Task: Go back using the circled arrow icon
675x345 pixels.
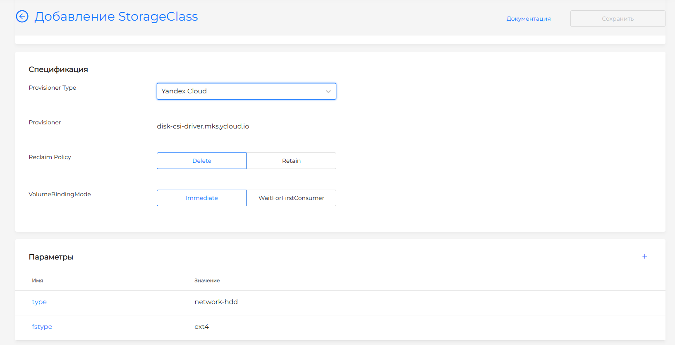Action: point(22,17)
